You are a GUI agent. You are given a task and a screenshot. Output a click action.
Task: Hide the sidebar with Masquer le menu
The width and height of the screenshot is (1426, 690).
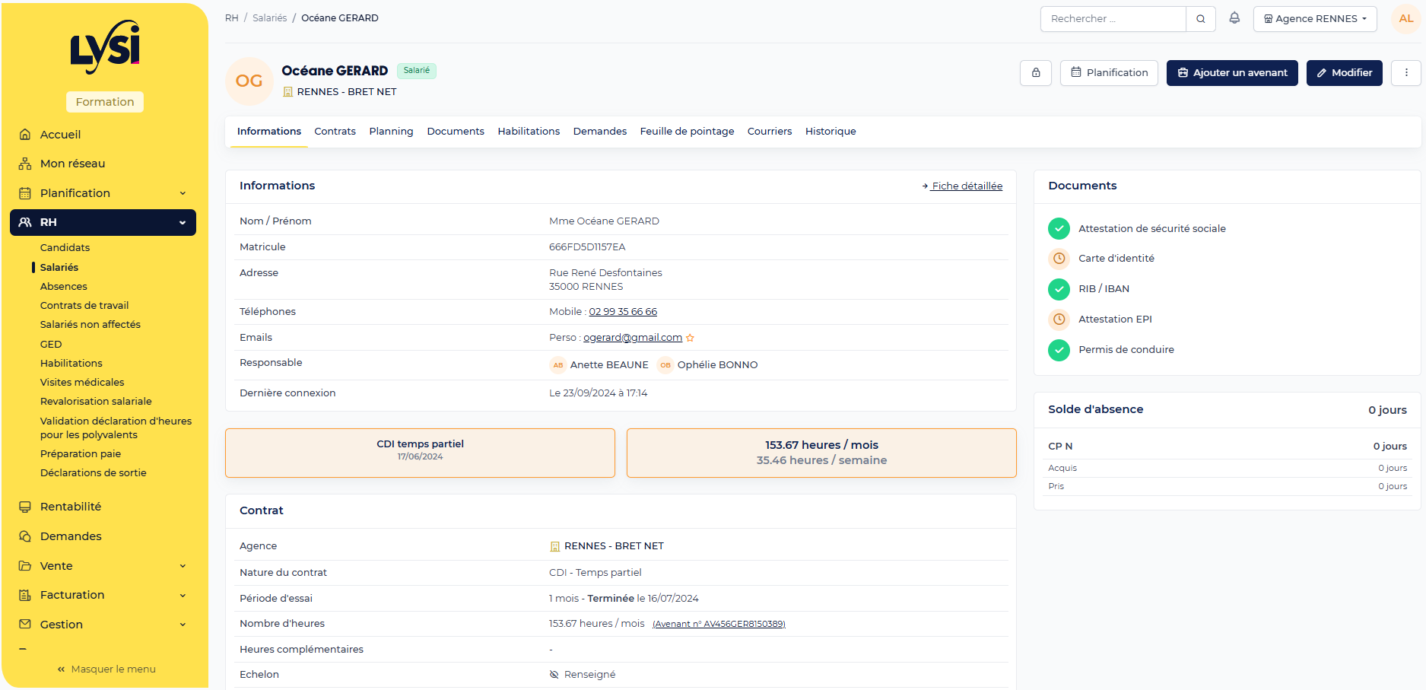tap(106, 669)
